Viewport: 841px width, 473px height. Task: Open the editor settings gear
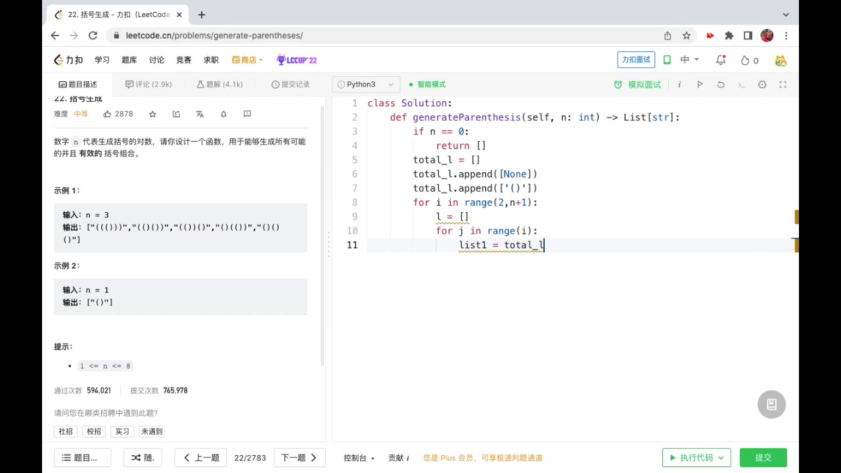click(761, 84)
